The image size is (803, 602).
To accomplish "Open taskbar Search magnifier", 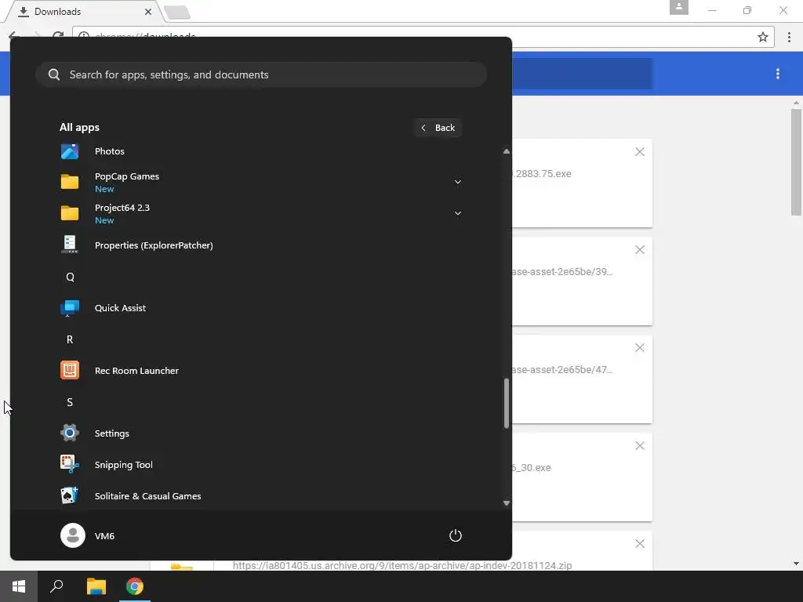I will click(56, 586).
